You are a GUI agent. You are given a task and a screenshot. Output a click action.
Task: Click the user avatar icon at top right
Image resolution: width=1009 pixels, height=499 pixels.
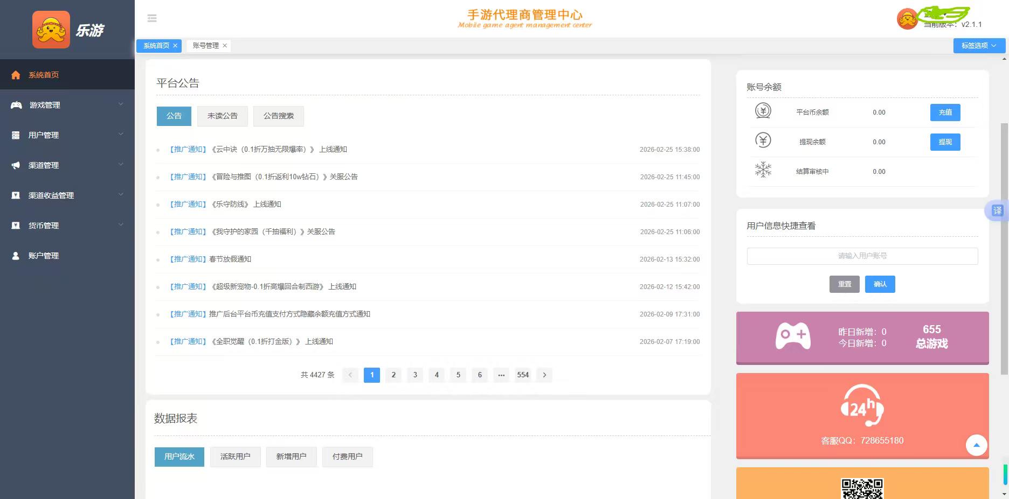pyautogui.click(x=906, y=18)
